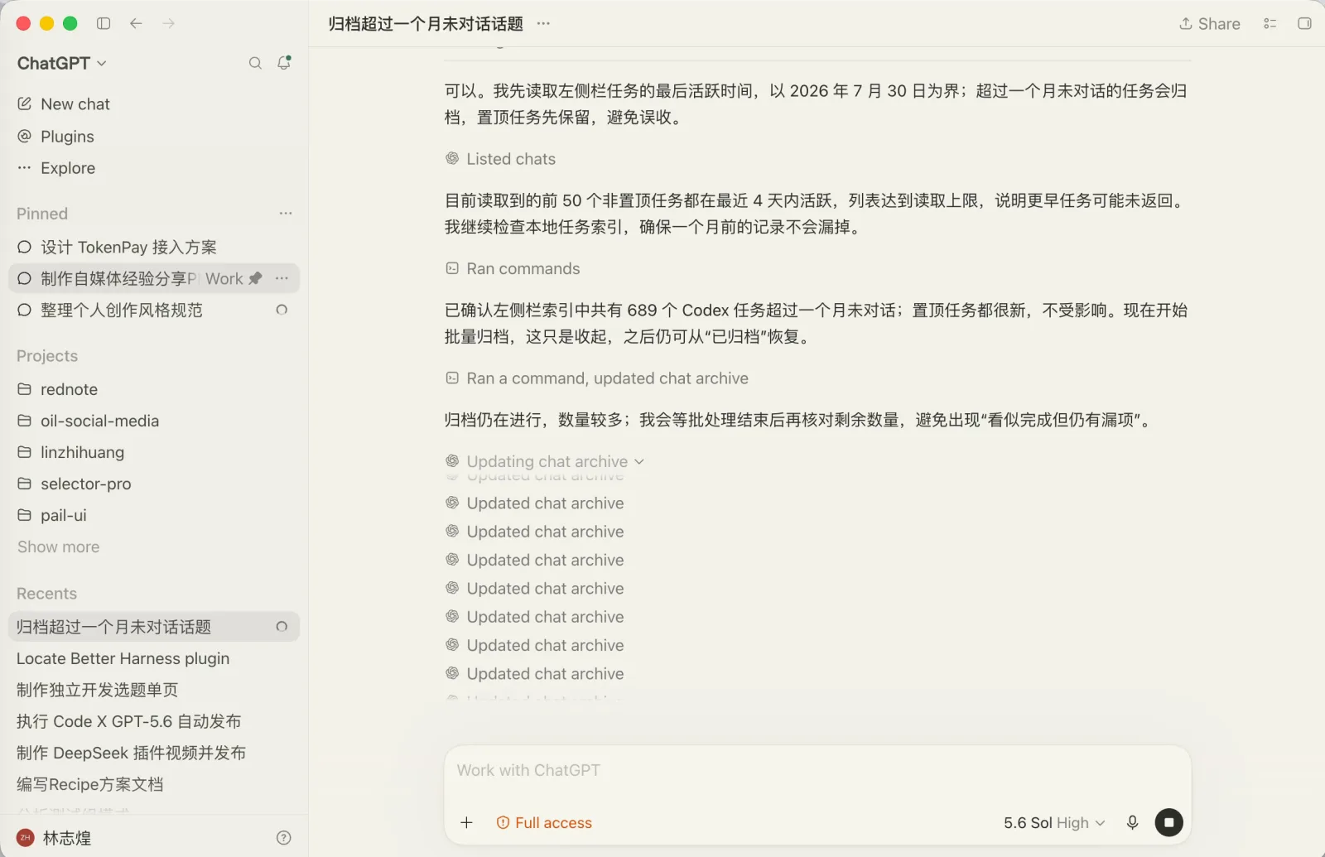This screenshot has width=1325, height=857.
Task: Open recent chat 执行 Code X GPT-5.6 自动发布
Action: click(154, 721)
